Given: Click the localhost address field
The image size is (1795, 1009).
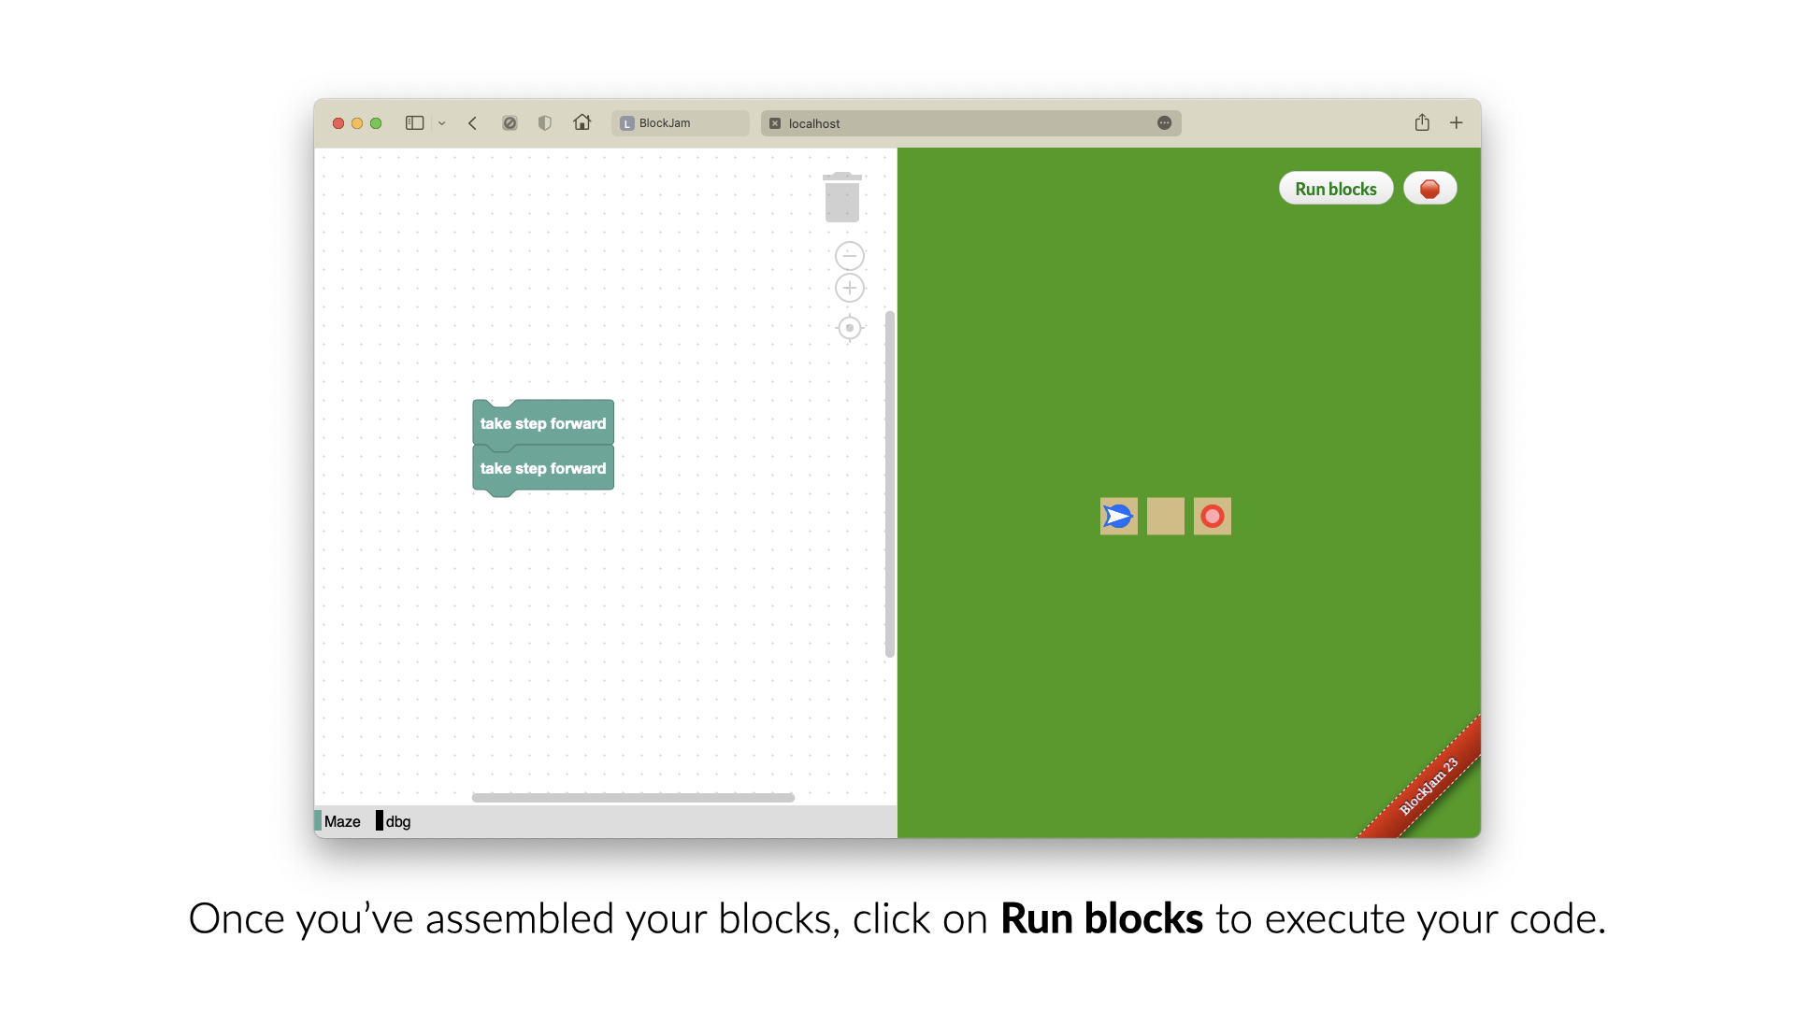Looking at the screenshot, I should [x=970, y=123].
